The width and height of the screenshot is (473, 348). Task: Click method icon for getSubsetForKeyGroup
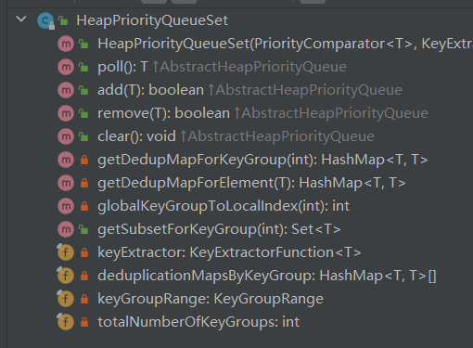pyautogui.click(x=66, y=229)
